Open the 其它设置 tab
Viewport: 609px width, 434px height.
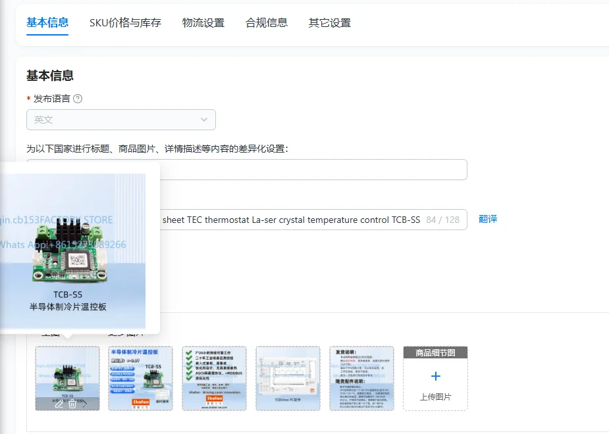330,23
